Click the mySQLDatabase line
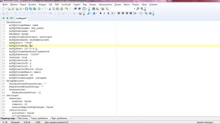The height and width of the screenshot is (124, 220). pyautogui.click(x=29, y=40)
